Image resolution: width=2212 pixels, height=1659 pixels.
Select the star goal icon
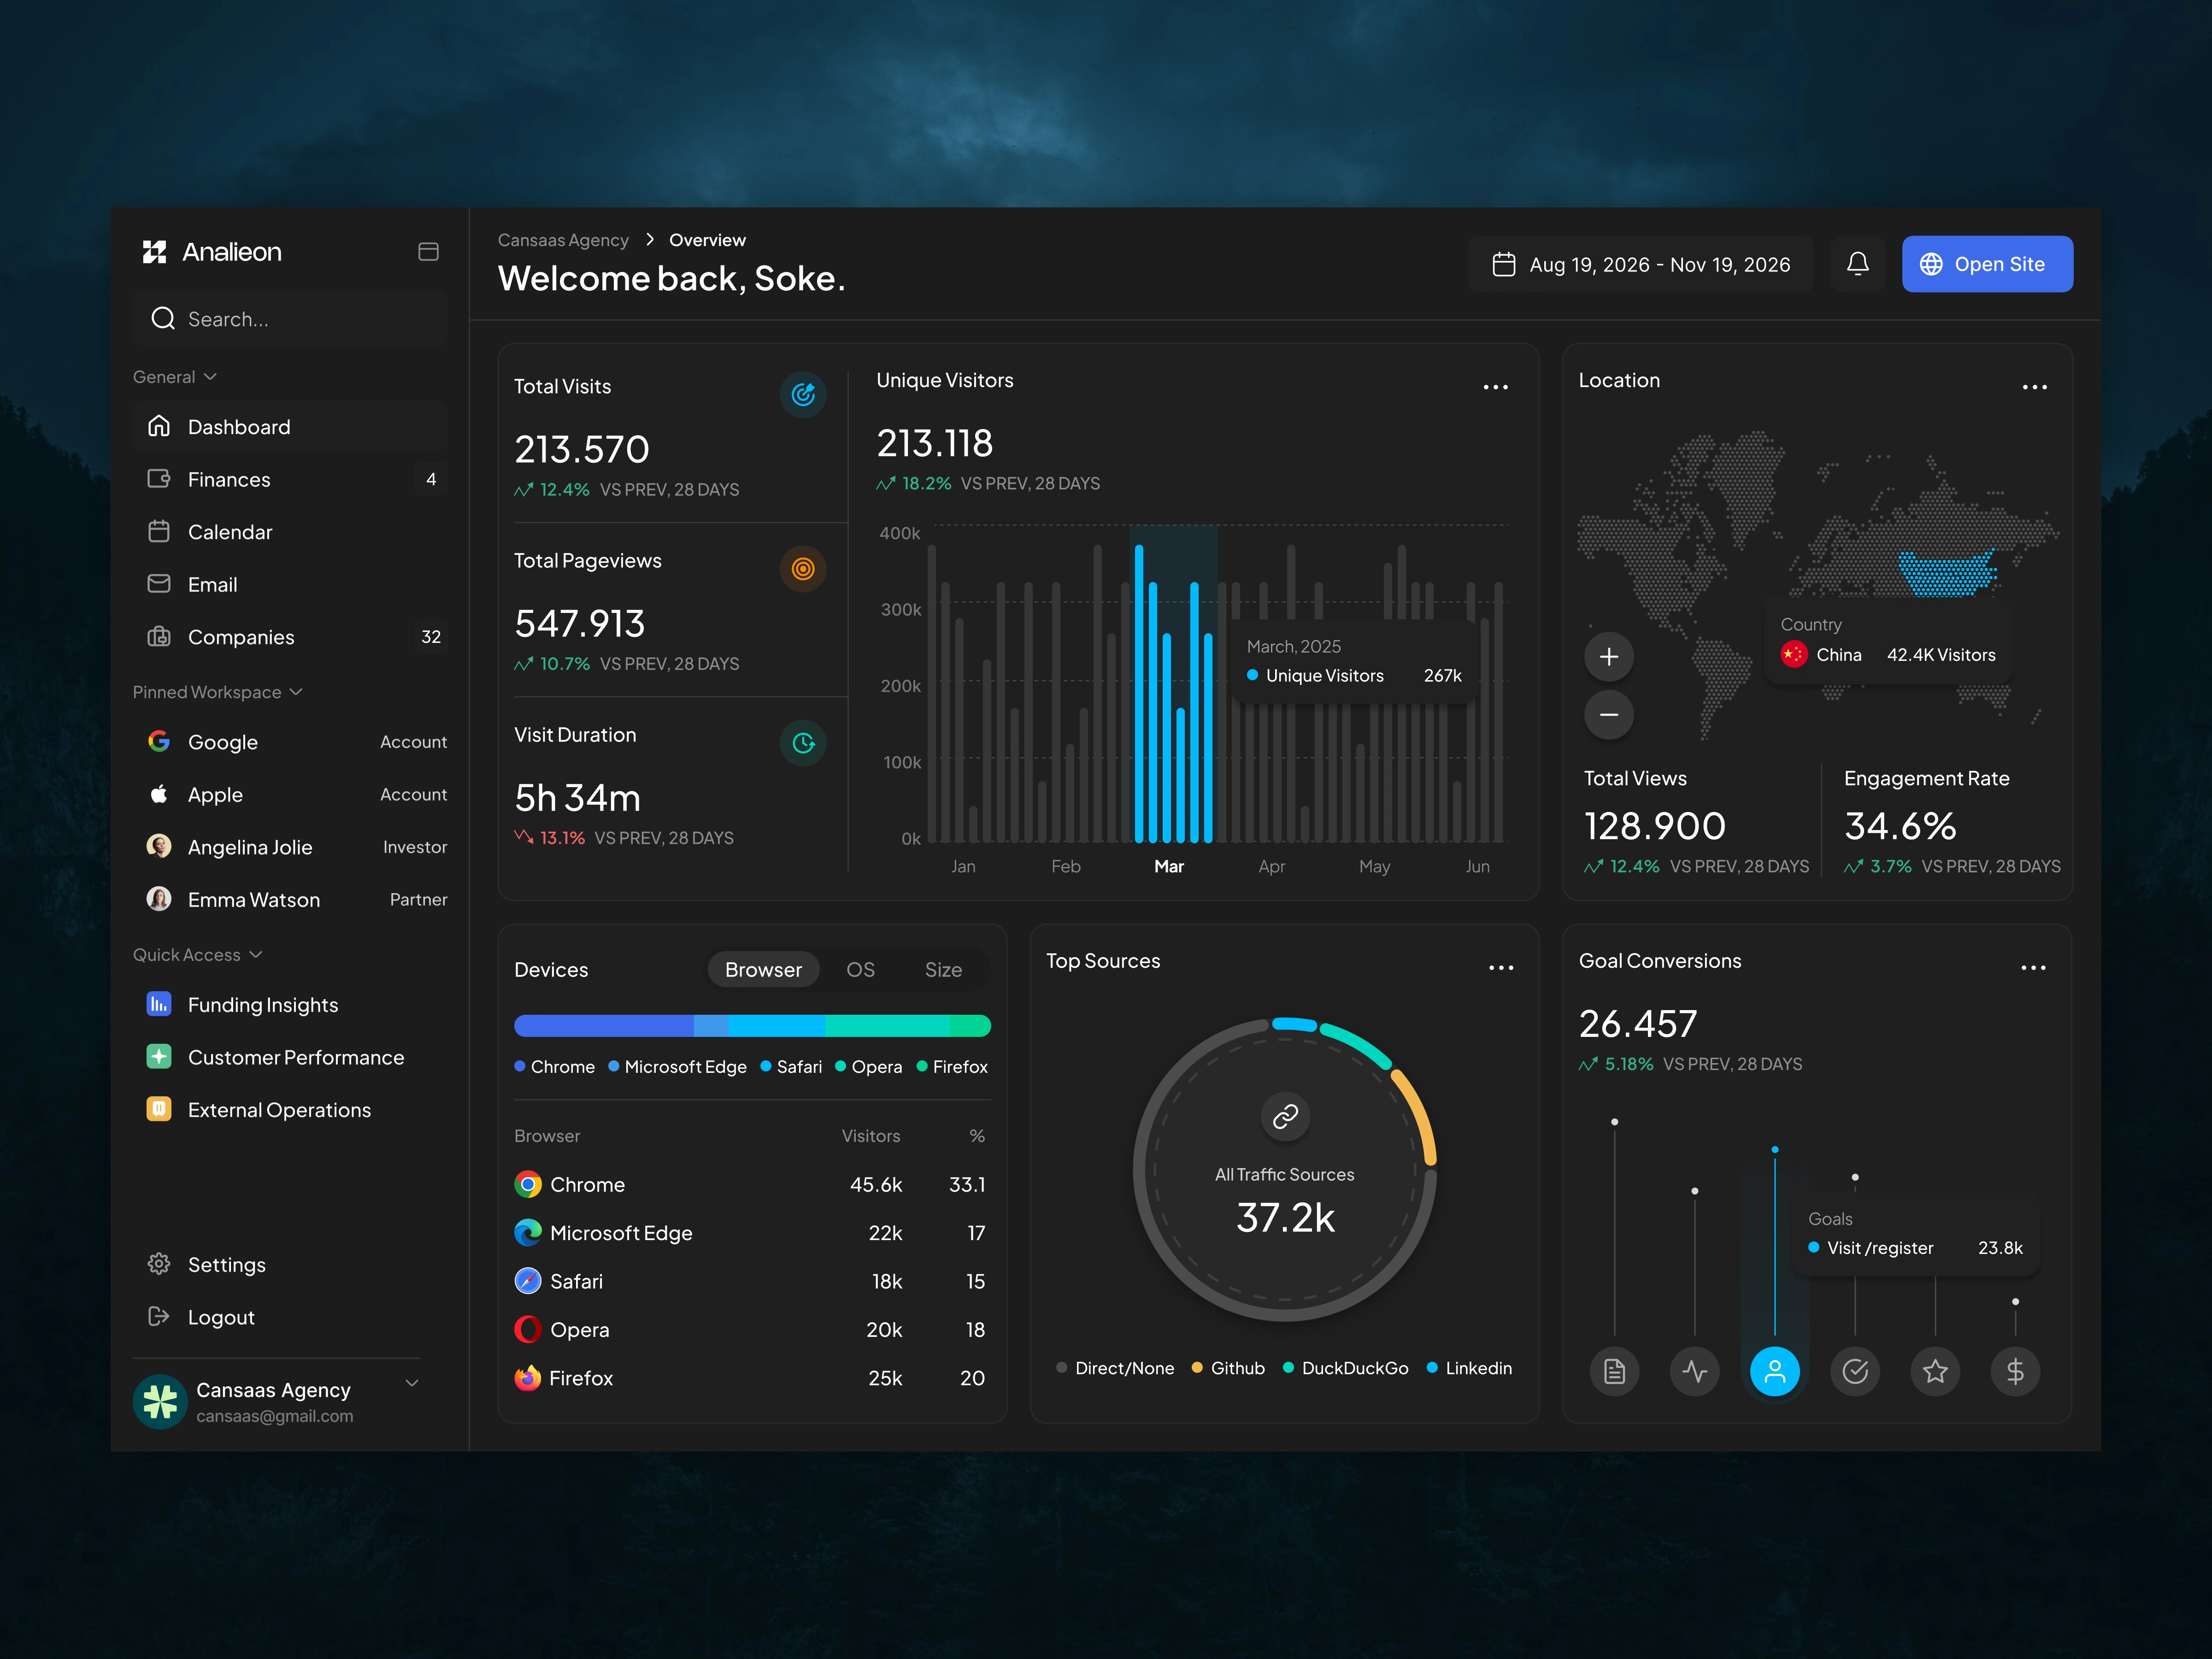(x=1934, y=1371)
